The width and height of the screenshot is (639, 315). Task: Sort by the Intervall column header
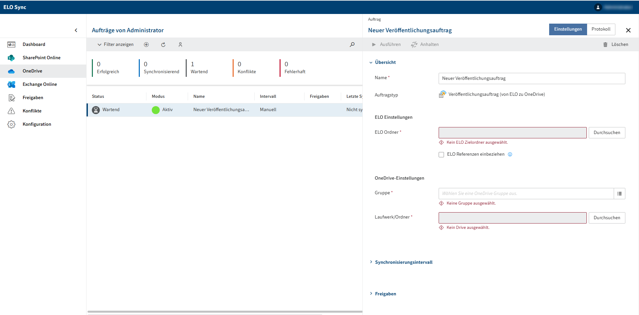pyautogui.click(x=268, y=96)
